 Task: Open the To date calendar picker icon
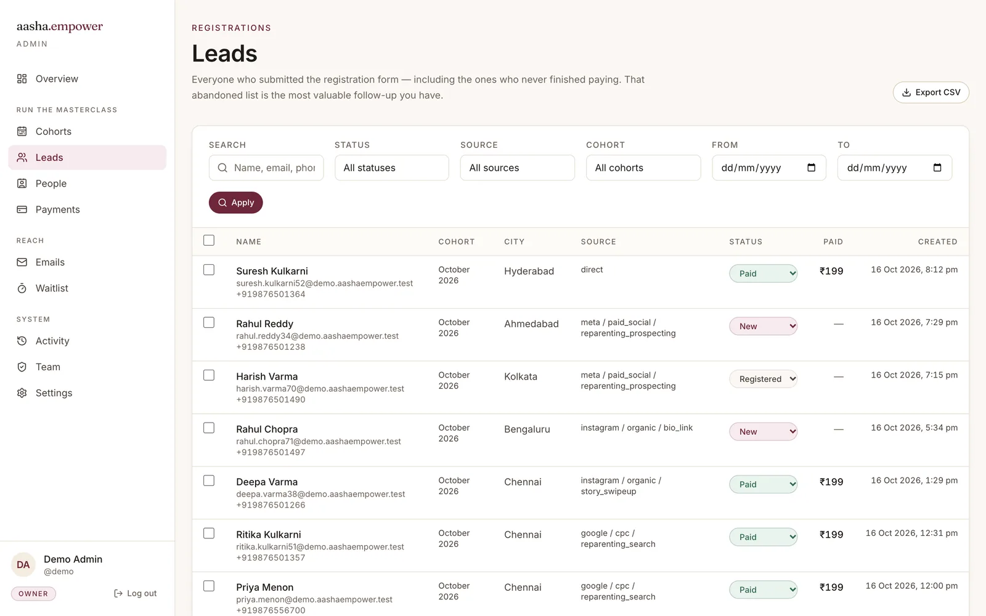(937, 168)
